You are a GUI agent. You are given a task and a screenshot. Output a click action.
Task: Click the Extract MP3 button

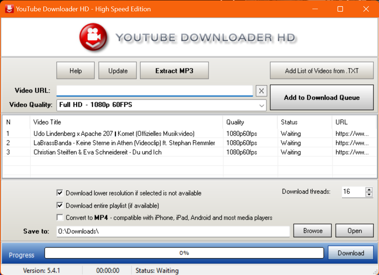tap(174, 70)
